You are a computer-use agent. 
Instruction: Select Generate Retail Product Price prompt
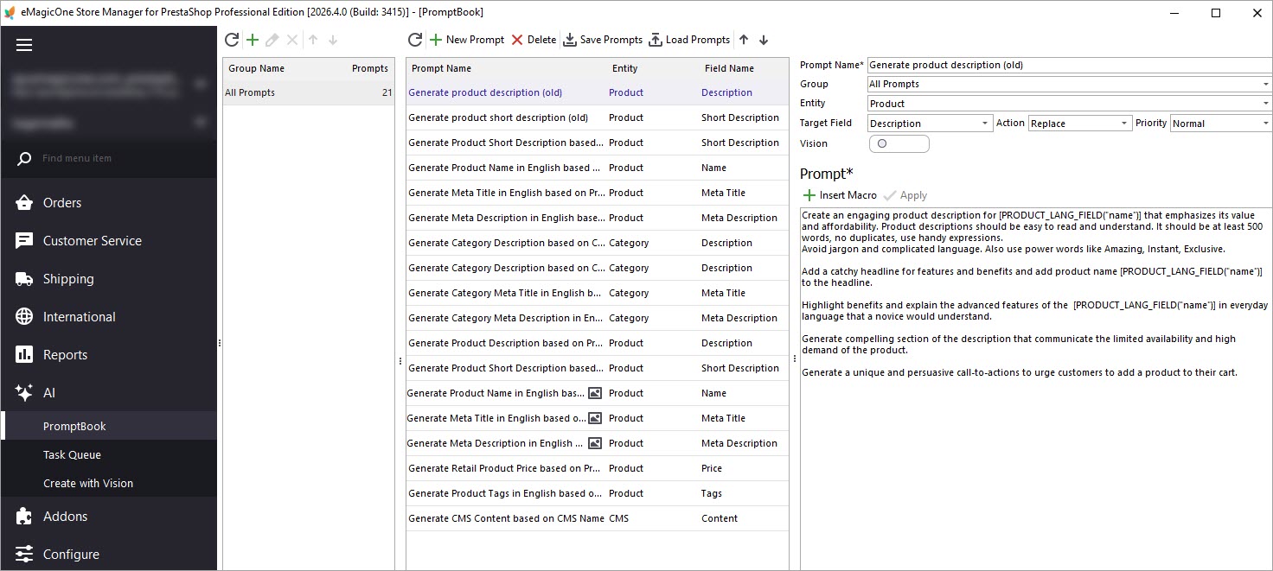point(597,468)
